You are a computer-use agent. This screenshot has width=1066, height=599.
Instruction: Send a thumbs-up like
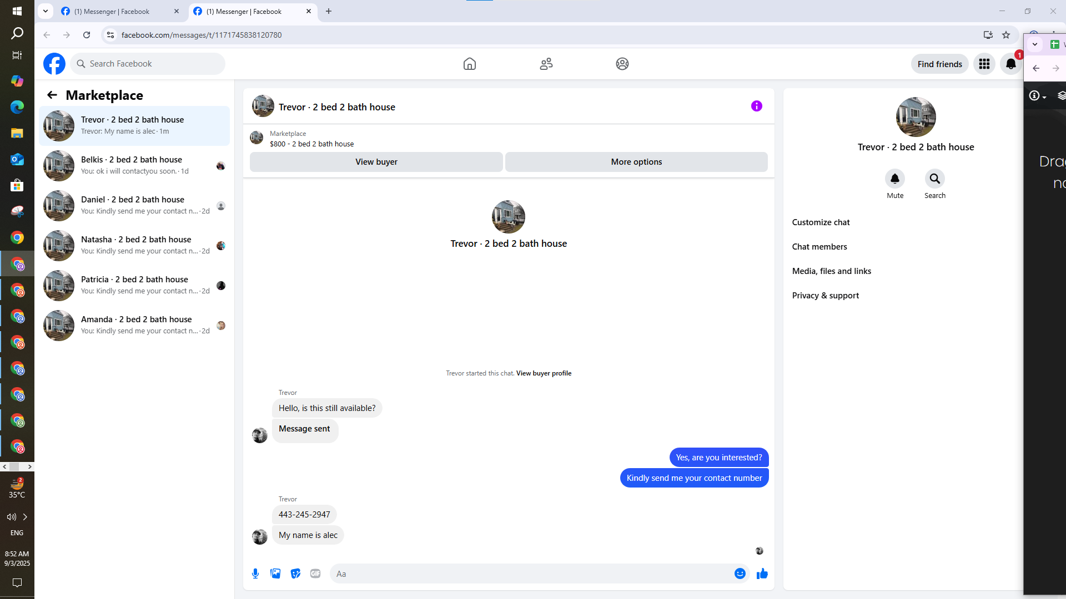[762, 573]
